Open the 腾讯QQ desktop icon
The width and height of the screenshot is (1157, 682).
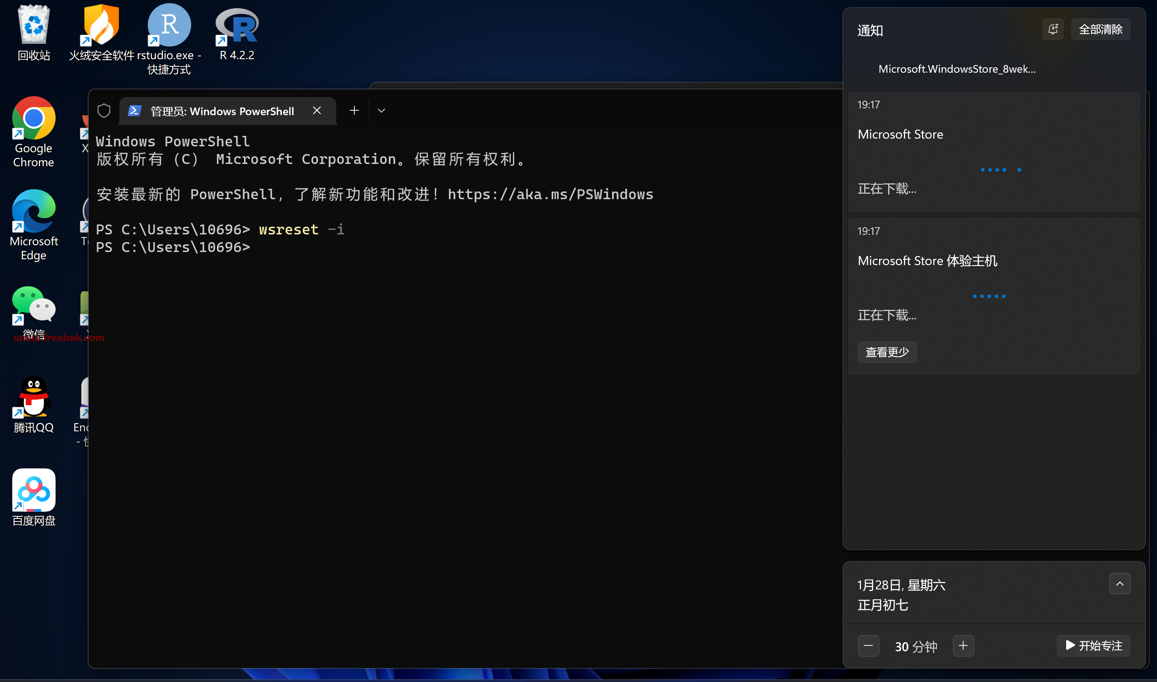coord(33,404)
